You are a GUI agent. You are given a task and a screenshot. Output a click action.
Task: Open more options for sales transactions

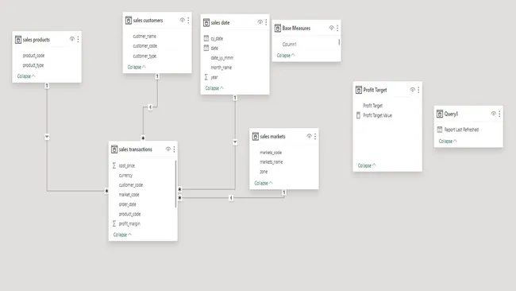tap(174, 149)
